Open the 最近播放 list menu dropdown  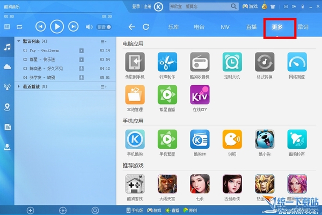point(103,87)
